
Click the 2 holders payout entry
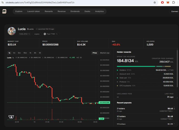point(145,110)
